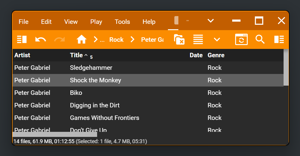The image size is (300, 156).
Task: Select the list view layout icon
Action: (x=198, y=39)
